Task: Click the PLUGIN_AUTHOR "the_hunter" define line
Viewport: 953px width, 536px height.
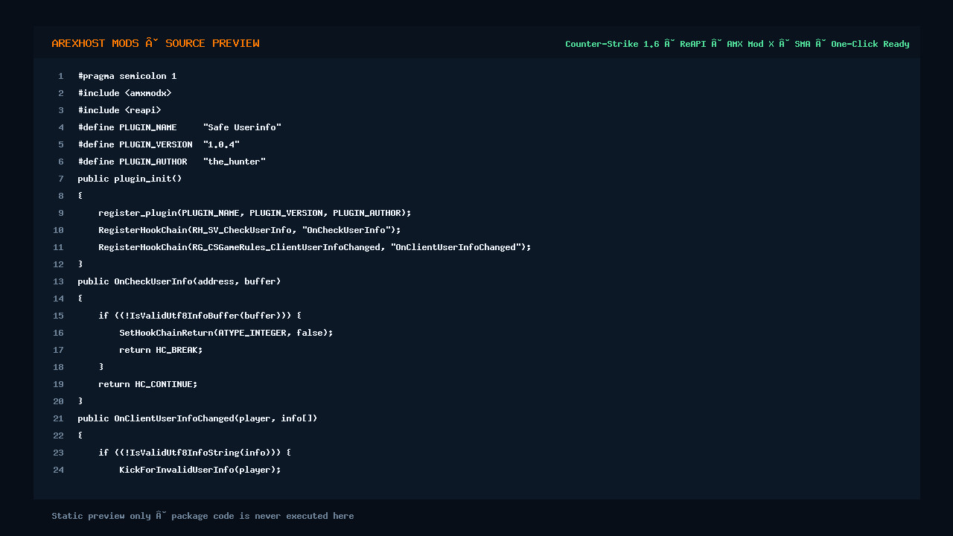Action: coord(171,162)
